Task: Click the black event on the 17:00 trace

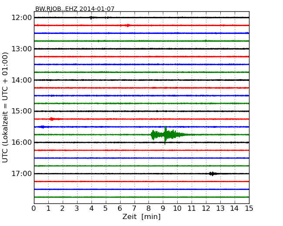Action: pos(212,174)
